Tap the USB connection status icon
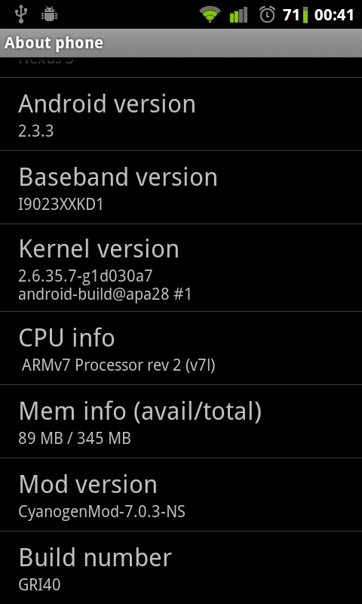This screenshot has height=604, width=362. tap(21, 14)
